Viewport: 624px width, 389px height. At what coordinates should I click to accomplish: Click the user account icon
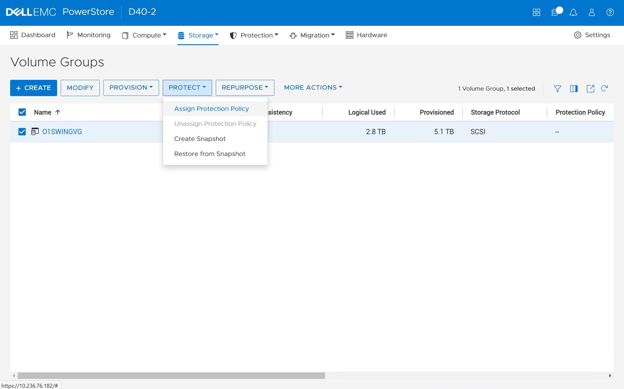591,12
